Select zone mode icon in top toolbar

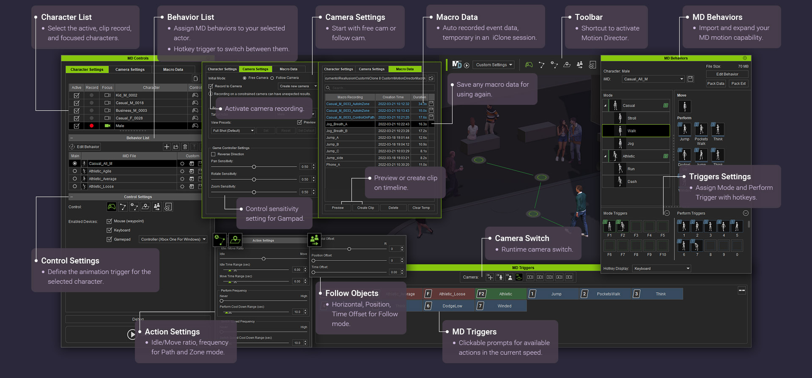click(567, 65)
